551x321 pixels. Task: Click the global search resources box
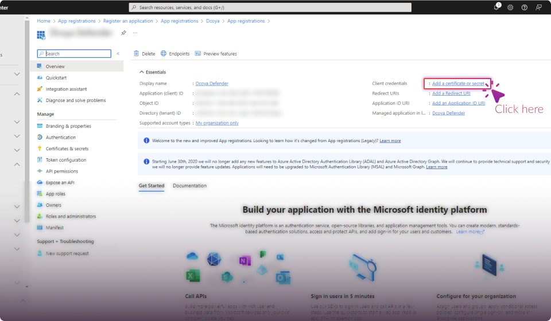(270, 7)
